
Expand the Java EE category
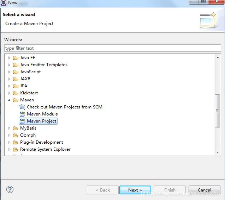point(9,58)
